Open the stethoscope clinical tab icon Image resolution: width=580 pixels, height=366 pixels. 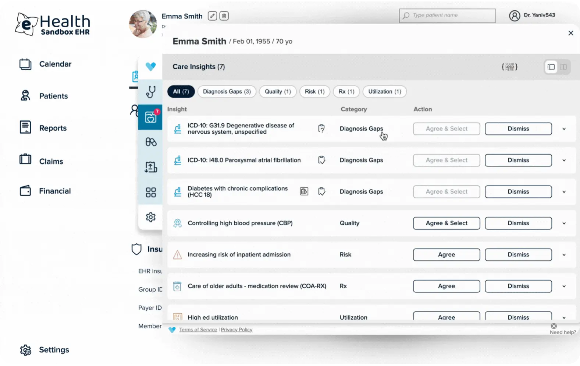pos(150,92)
